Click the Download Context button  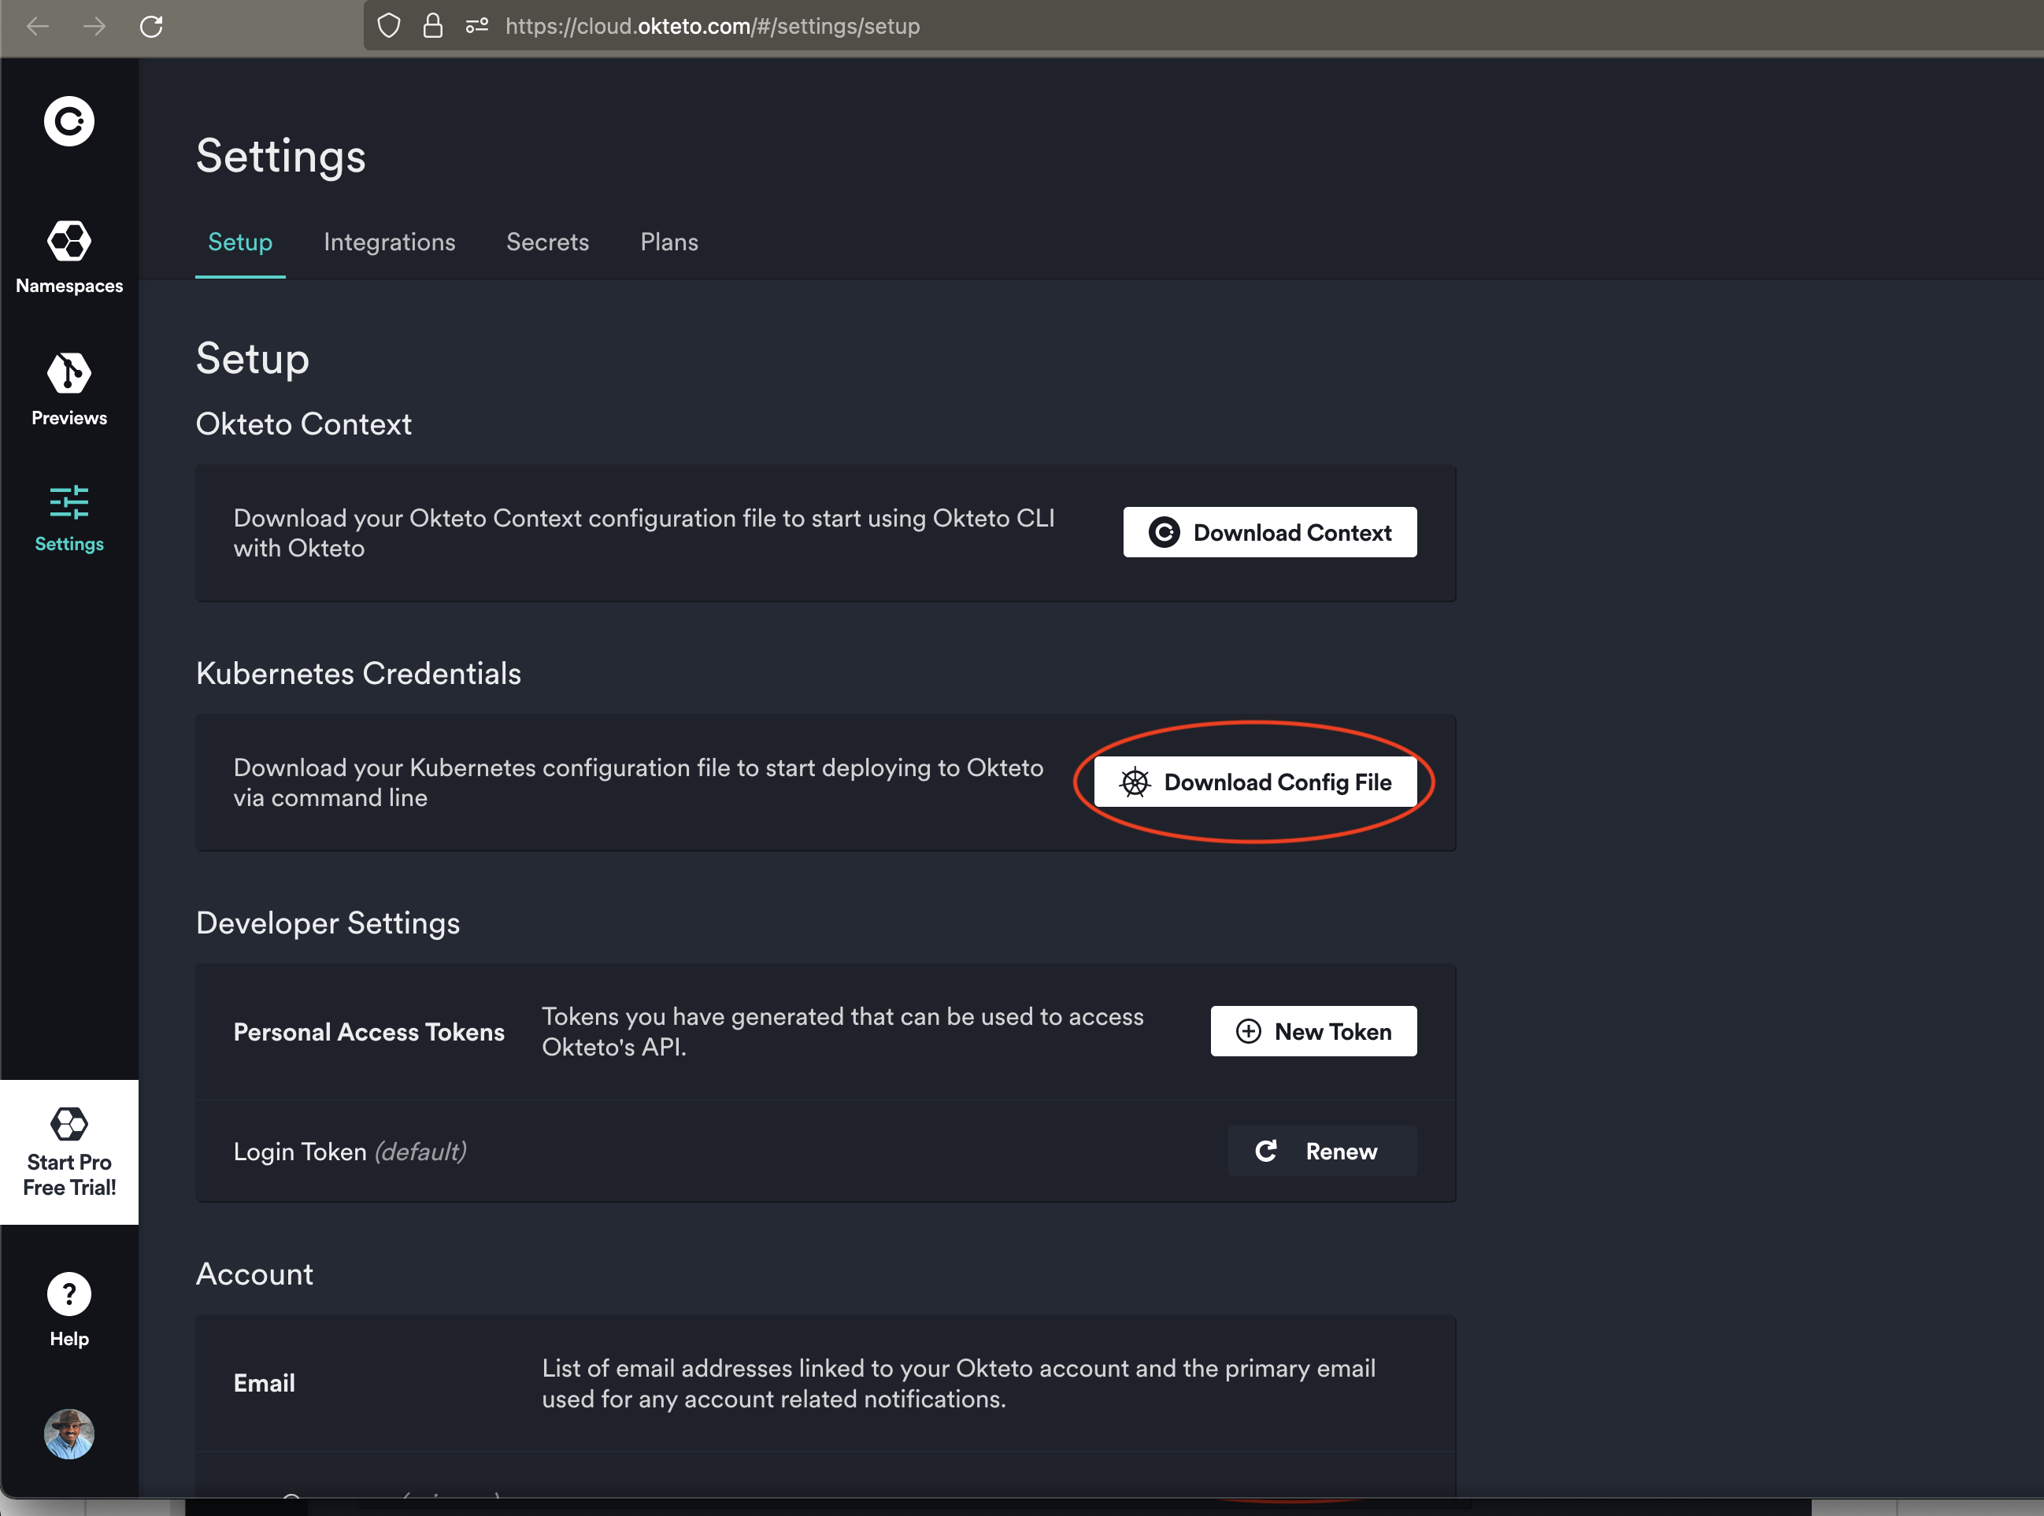point(1269,532)
